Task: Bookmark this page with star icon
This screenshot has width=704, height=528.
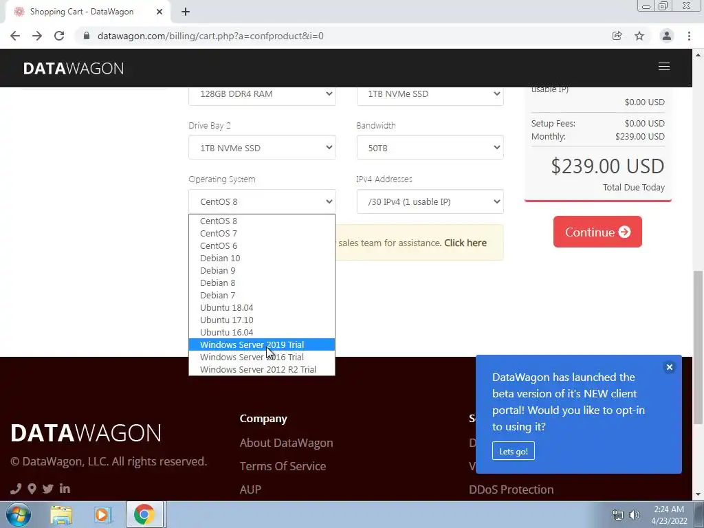Action: click(639, 36)
